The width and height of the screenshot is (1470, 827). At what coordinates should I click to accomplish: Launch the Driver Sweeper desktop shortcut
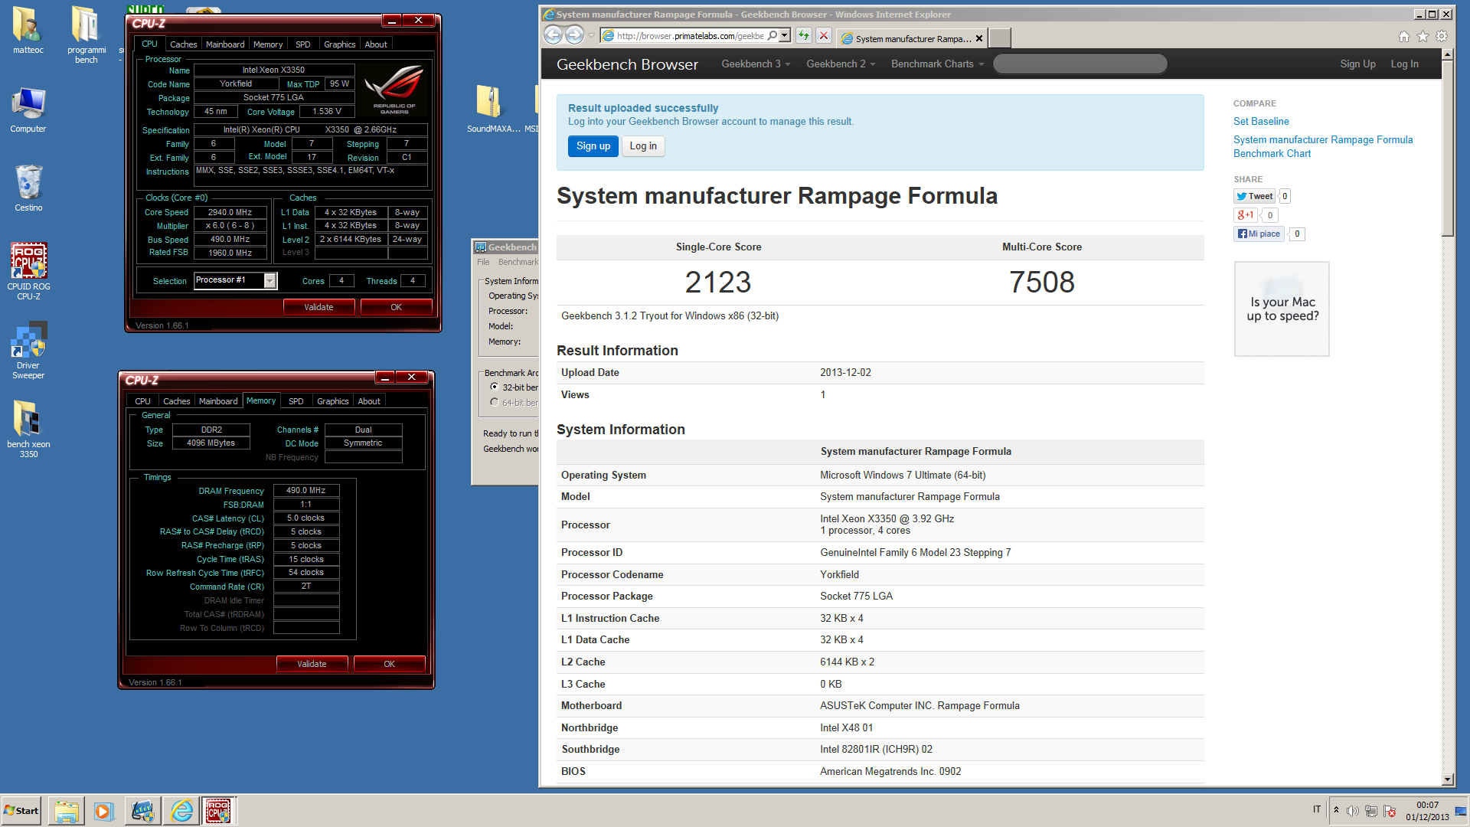pos(28,350)
